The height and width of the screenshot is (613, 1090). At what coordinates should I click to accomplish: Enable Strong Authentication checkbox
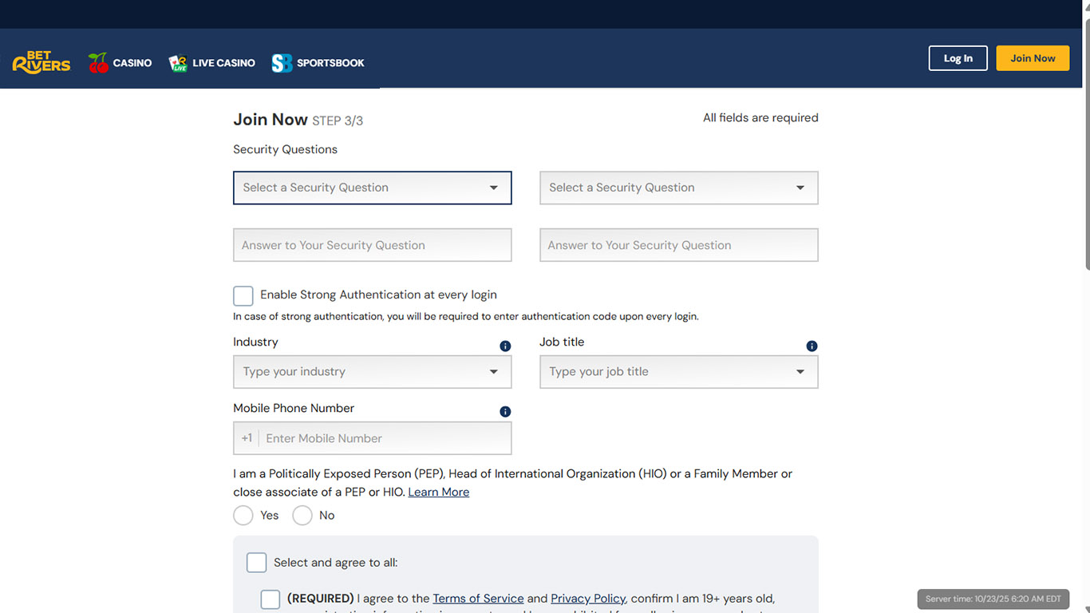coord(243,296)
